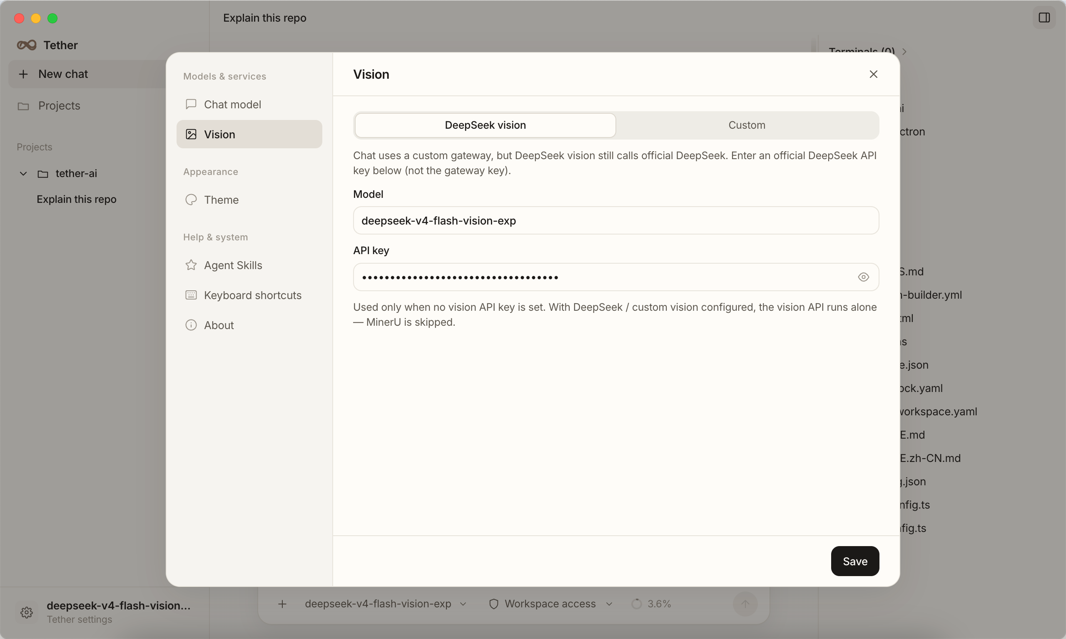Open Chat model settings section
Screen dimensions: 1066x639
[249, 104]
